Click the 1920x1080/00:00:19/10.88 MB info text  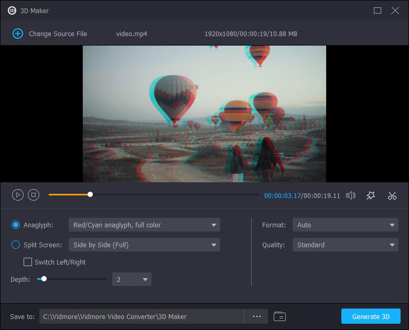(x=251, y=34)
